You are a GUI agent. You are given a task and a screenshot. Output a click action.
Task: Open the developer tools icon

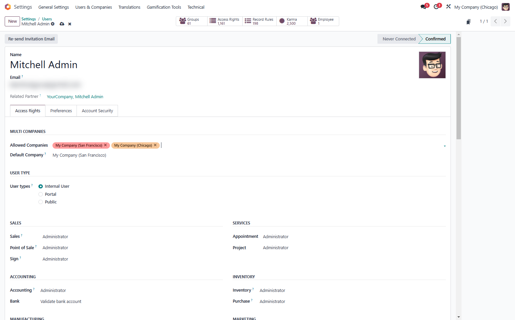coord(448,7)
